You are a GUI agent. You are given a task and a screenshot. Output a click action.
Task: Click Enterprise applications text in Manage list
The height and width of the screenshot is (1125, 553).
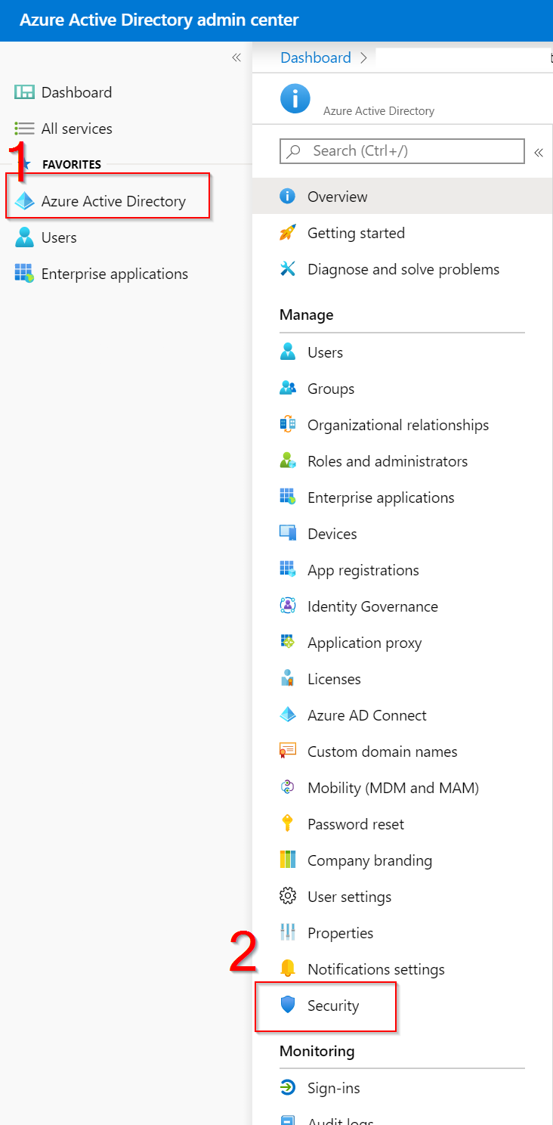point(381,497)
